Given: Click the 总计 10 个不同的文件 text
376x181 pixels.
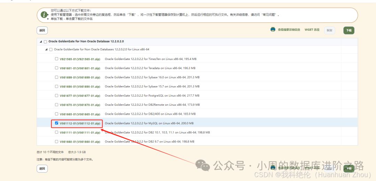Looking at the screenshot, I should coord(50,152).
